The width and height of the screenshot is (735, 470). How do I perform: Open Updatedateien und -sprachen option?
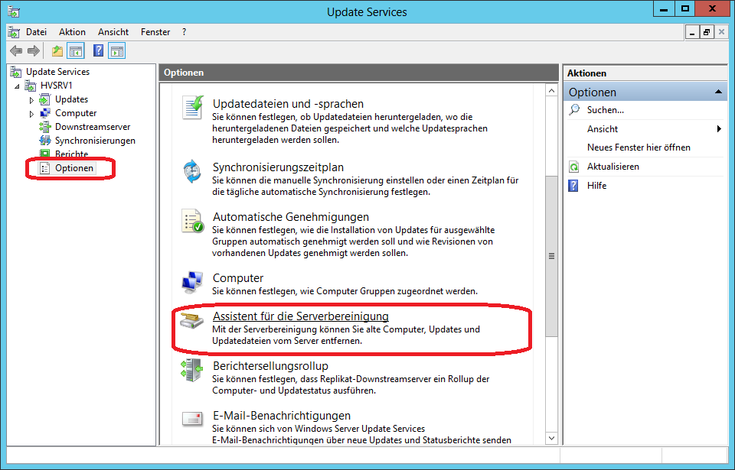point(288,103)
